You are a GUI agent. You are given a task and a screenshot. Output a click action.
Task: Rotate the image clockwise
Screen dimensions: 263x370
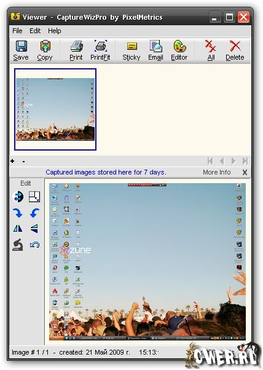click(18, 213)
